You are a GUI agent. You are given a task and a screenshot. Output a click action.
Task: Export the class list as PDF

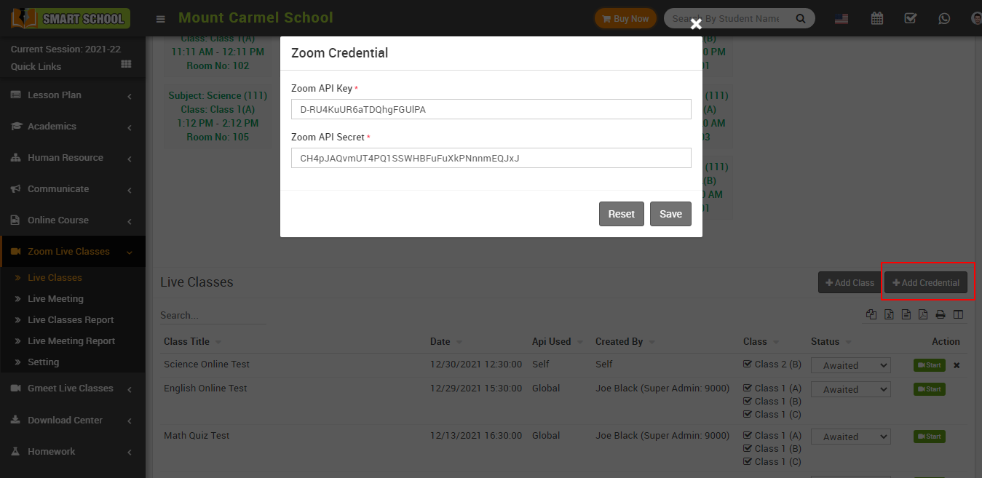click(x=923, y=314)
